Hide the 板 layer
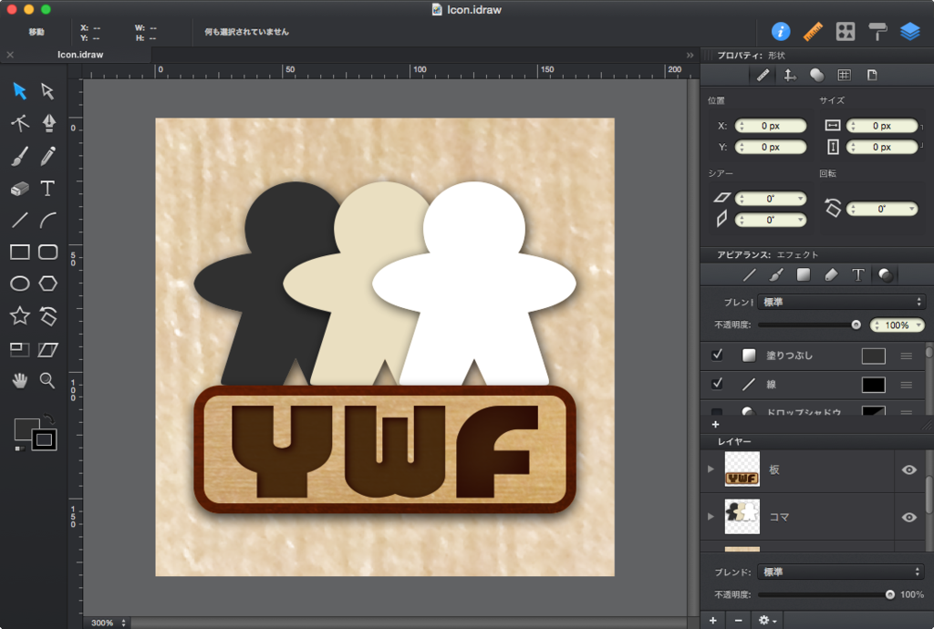The width and height of the screenshot is (934, 629). [909, 470]
